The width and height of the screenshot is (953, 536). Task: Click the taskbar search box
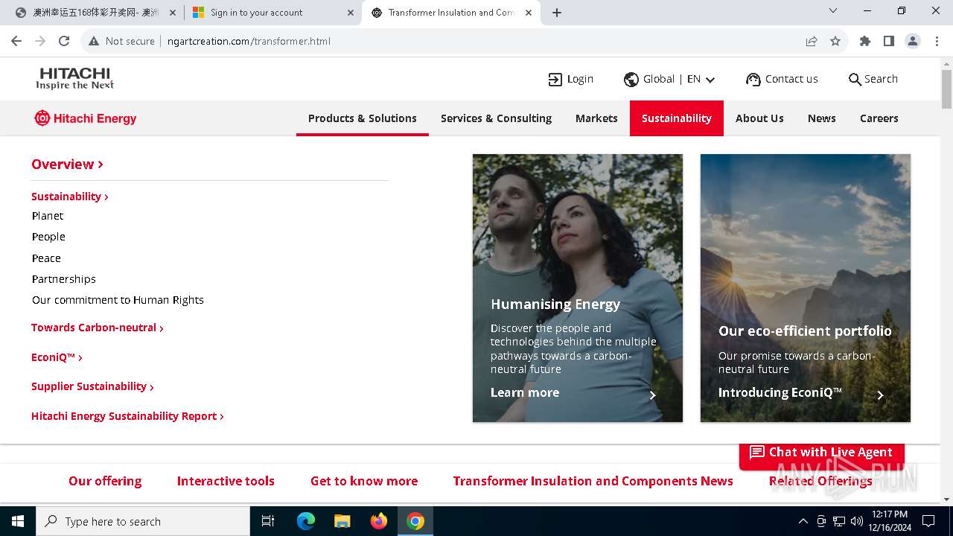point(143,521)
